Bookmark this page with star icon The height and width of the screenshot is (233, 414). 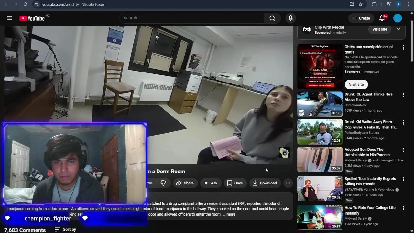click(361, 4)
